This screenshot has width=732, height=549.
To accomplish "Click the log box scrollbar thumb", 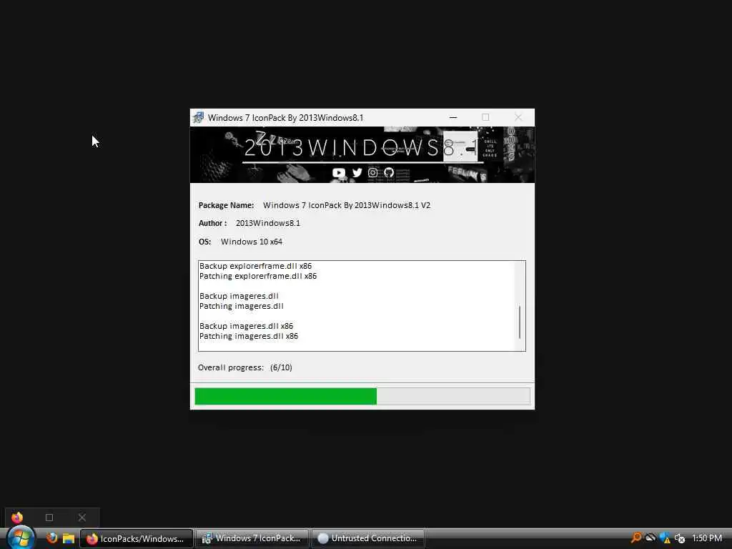I will click(520, 322).
